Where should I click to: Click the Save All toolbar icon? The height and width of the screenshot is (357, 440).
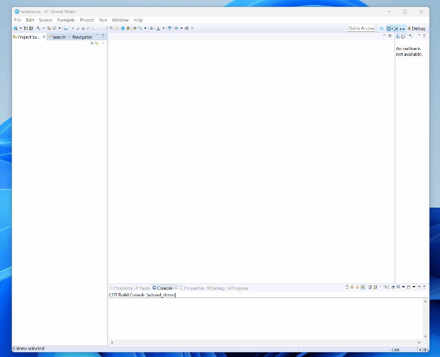click(x=31, y=28)
